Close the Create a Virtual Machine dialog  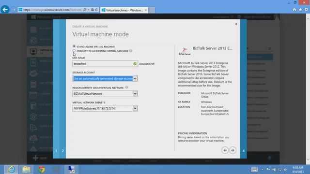point(236,24)
